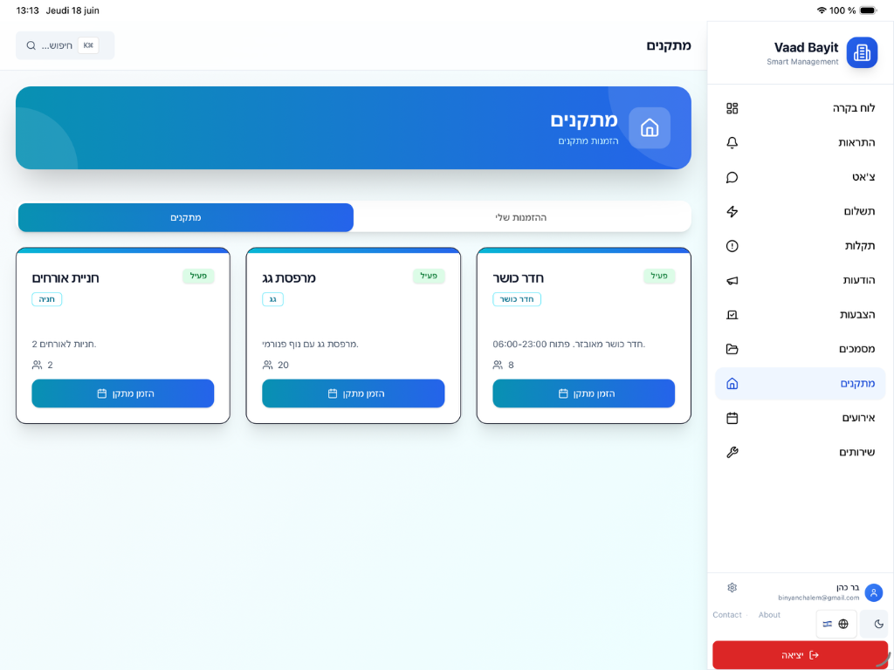
Task: Click the חניה category tag
Action: (47, 299)
